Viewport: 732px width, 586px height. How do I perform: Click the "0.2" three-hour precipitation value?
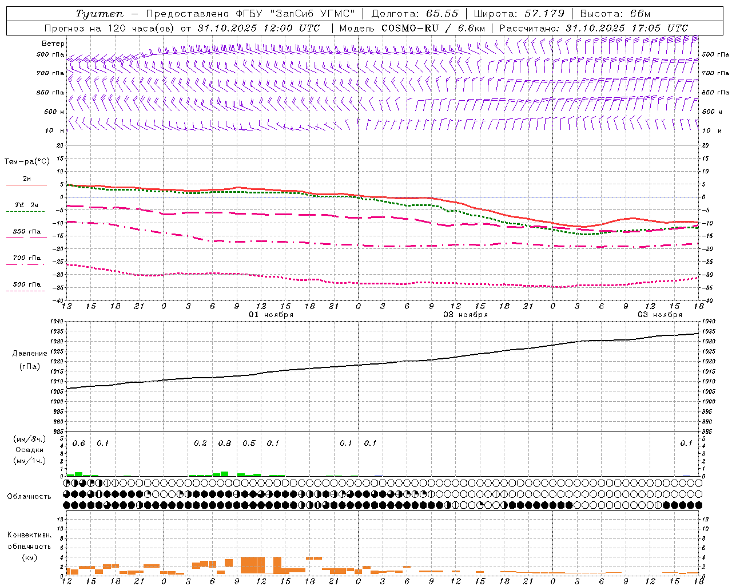(x=200, y=444)
